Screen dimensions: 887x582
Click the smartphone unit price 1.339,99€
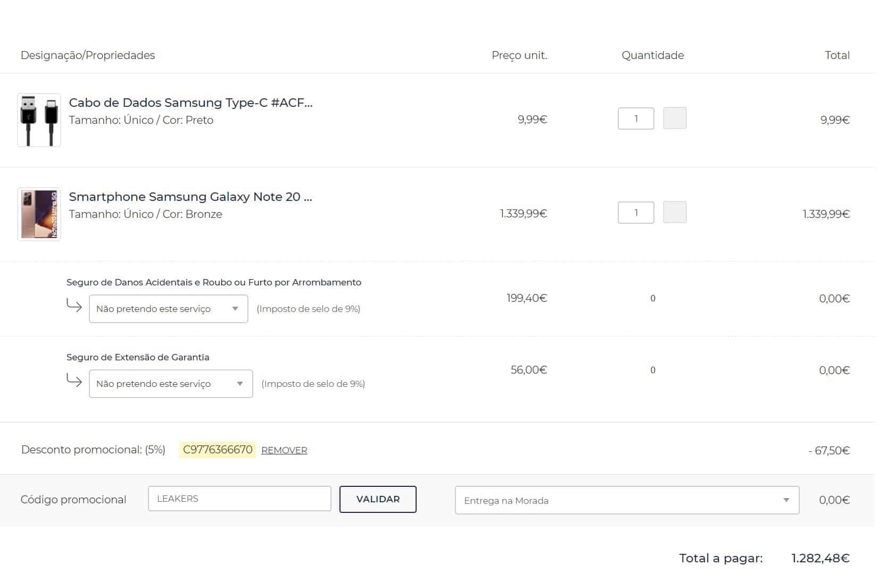pyautogui.click(x=524, y=214)
